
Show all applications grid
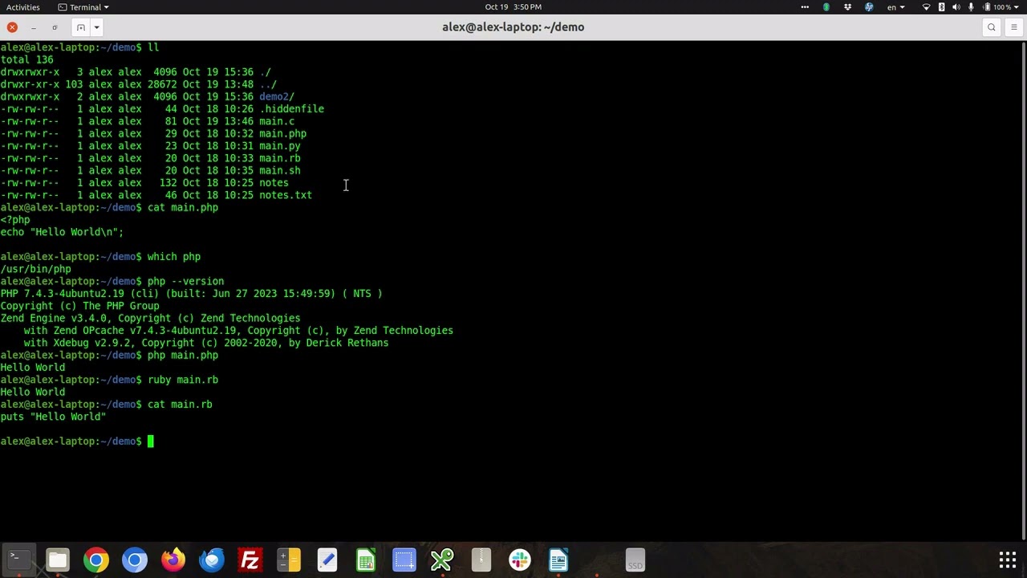coord(1008,560)
